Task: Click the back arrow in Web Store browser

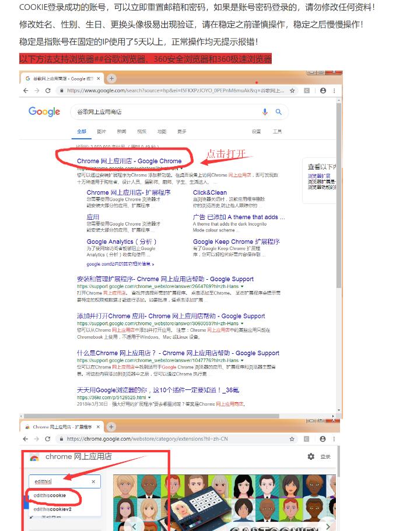Action: click(x=26, y=439)
